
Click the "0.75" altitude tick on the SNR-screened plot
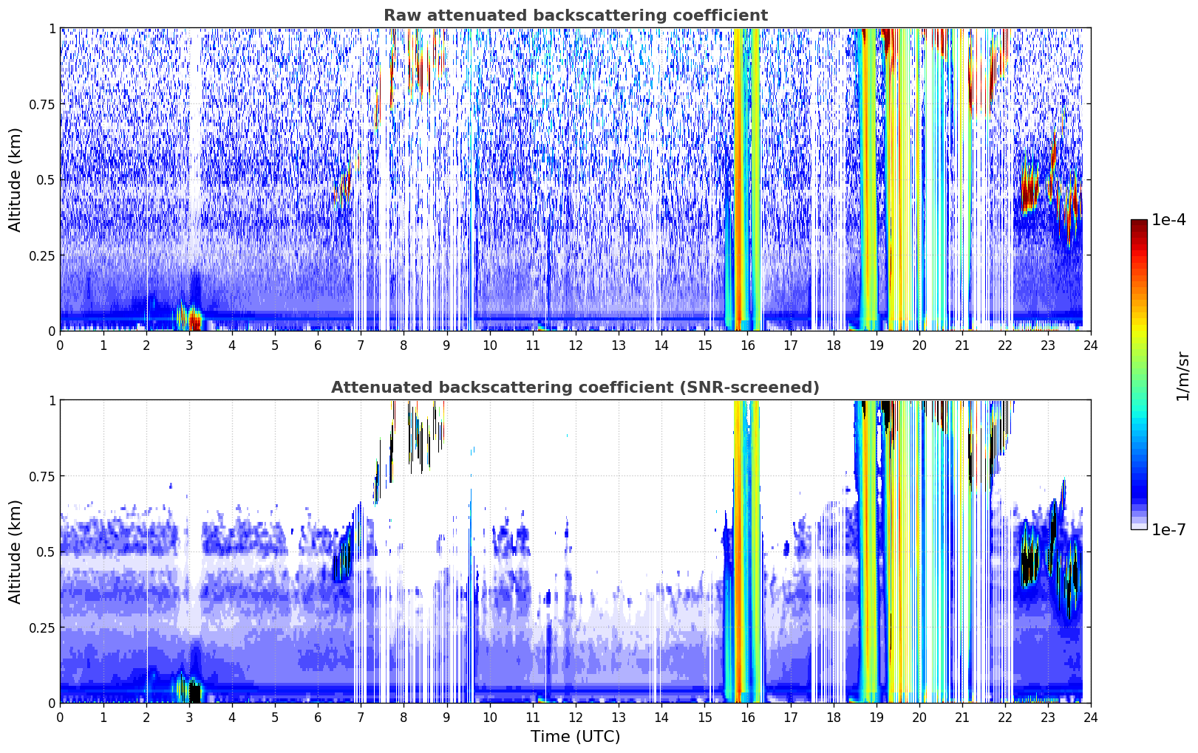pos(41,476)
